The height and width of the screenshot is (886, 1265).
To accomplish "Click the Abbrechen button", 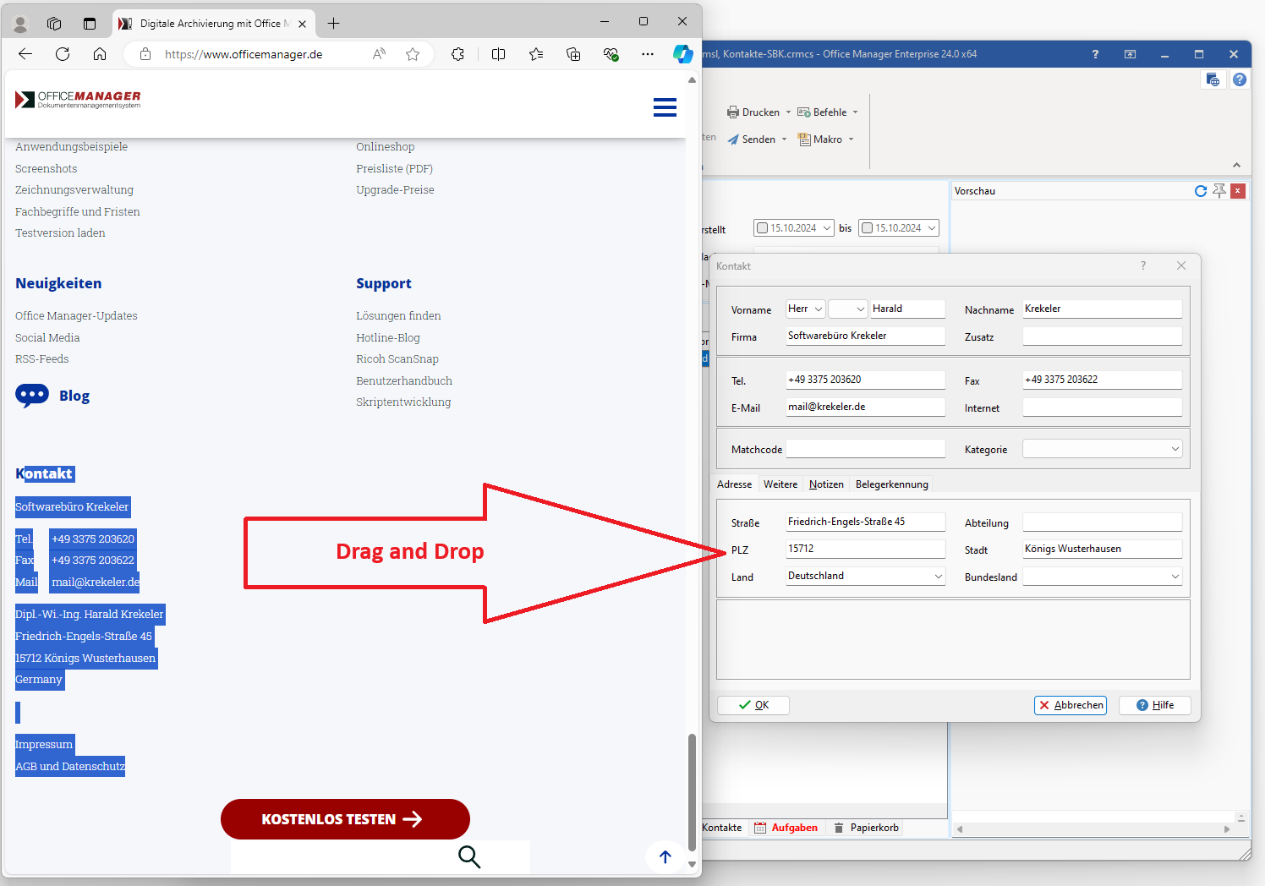I will coord(1071,705).
